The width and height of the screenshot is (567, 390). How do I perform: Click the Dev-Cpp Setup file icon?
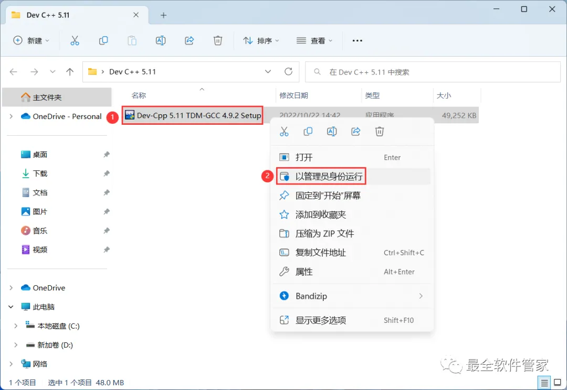(130, 115)
